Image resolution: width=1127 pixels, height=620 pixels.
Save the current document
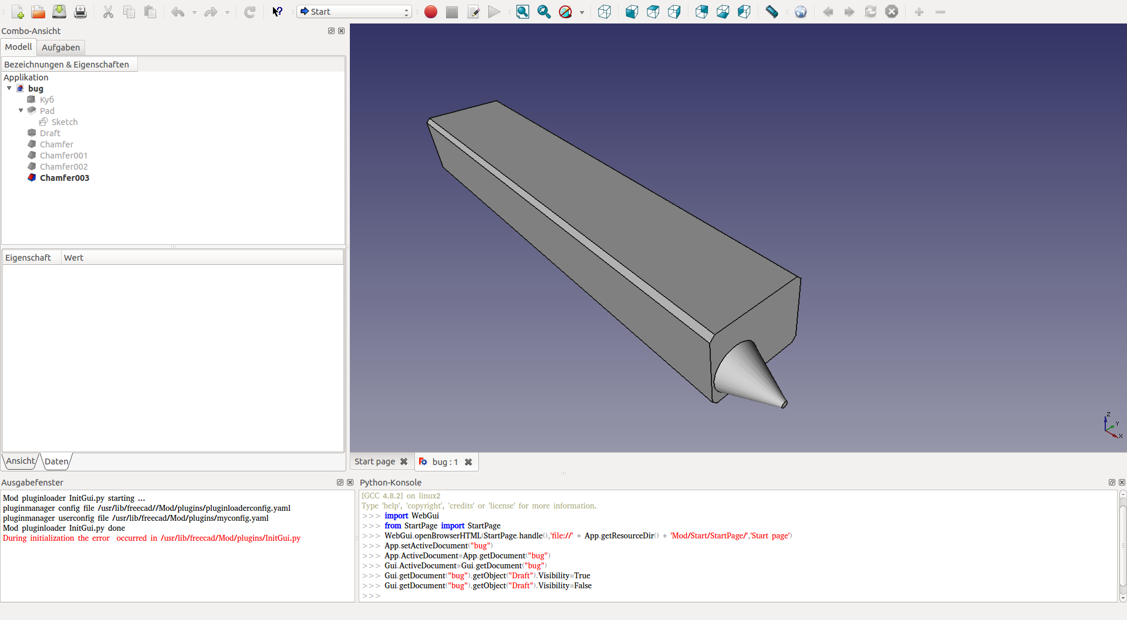coord(59,12)
